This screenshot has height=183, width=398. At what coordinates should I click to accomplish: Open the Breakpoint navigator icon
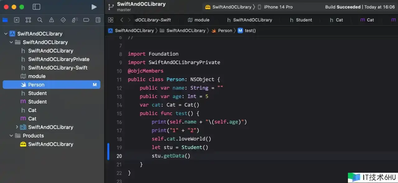[x=86, y=20]
